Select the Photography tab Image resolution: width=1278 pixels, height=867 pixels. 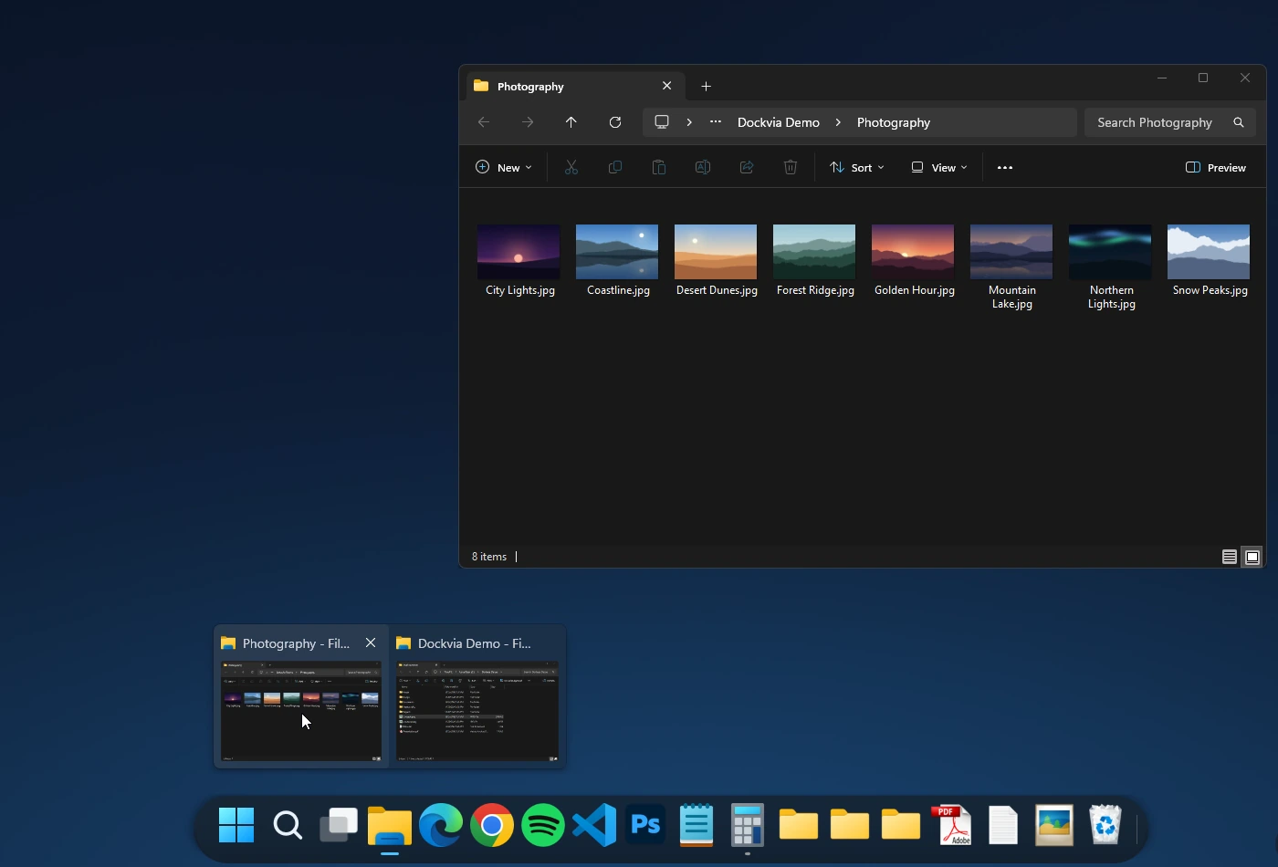point(575,86)
